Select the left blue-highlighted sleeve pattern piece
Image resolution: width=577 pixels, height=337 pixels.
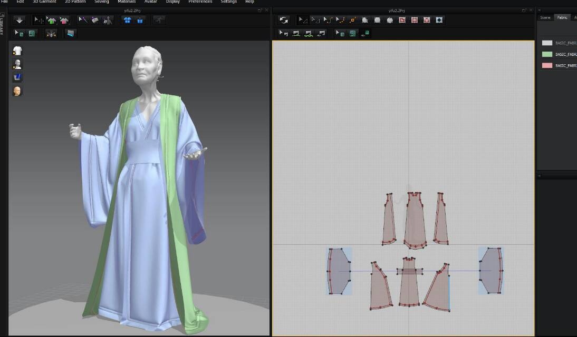(339, 271)
